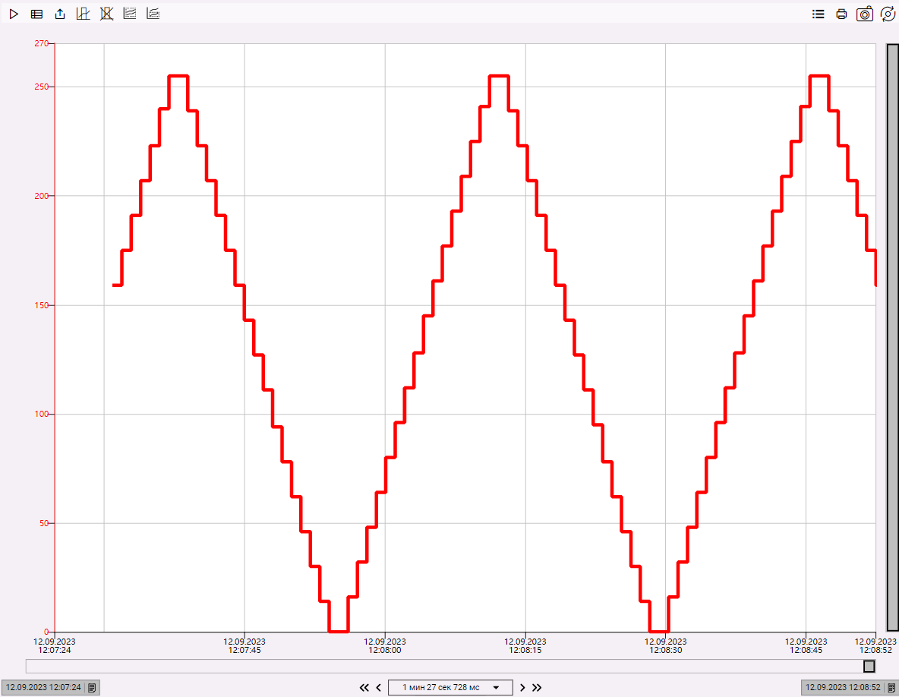
Task: Open the time range dropdown
Action: 450,687
